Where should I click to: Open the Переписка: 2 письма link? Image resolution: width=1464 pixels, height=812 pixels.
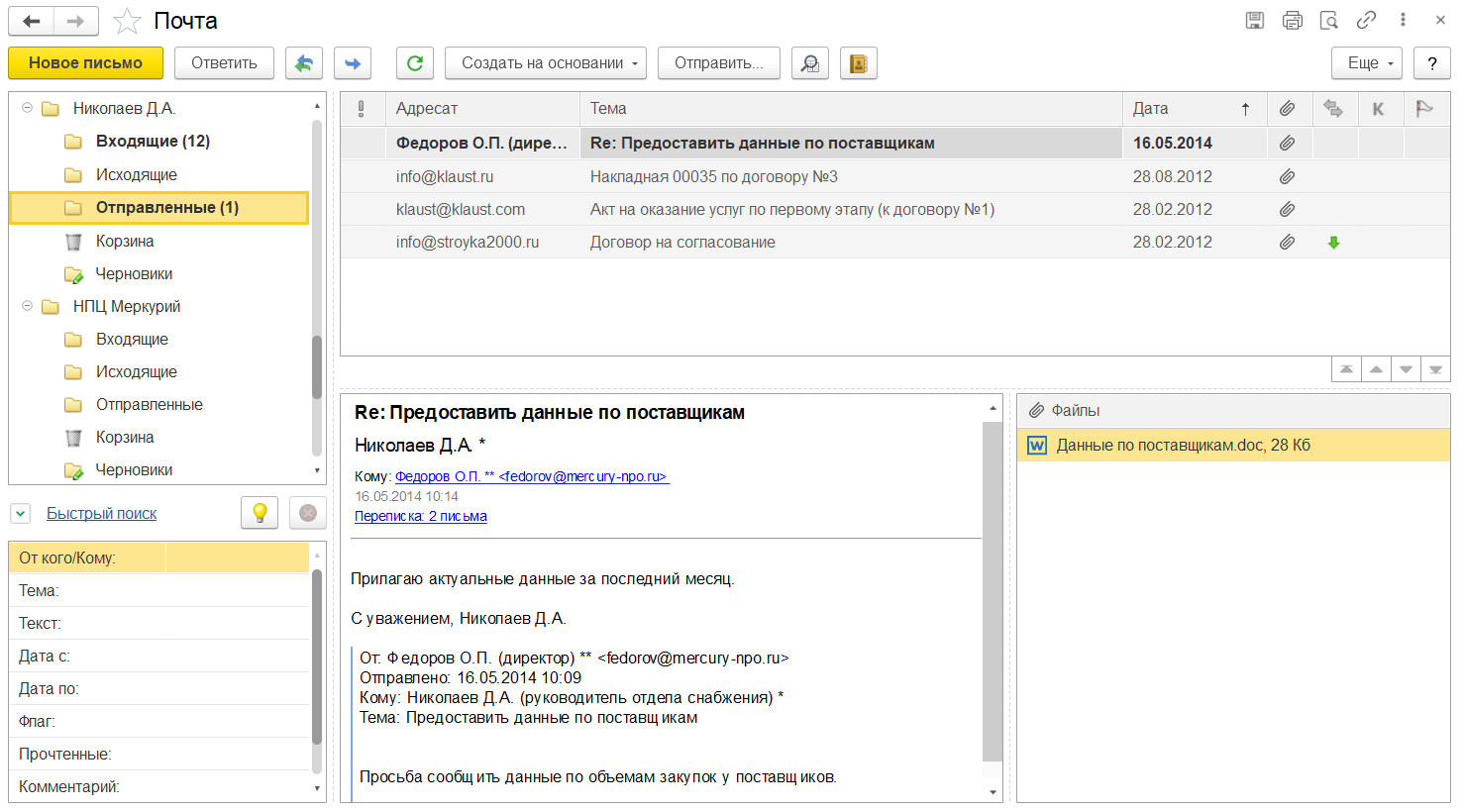tap(421, 516)
